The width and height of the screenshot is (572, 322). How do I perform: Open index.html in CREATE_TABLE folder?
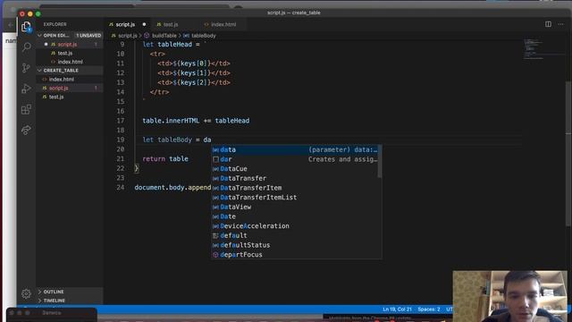pos(62,80)
